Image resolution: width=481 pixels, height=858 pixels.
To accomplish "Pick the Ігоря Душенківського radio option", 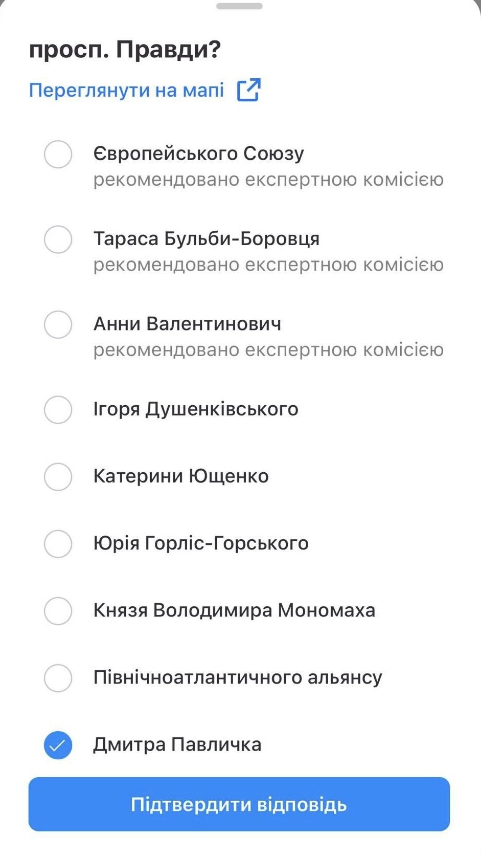I will (58, 409).
